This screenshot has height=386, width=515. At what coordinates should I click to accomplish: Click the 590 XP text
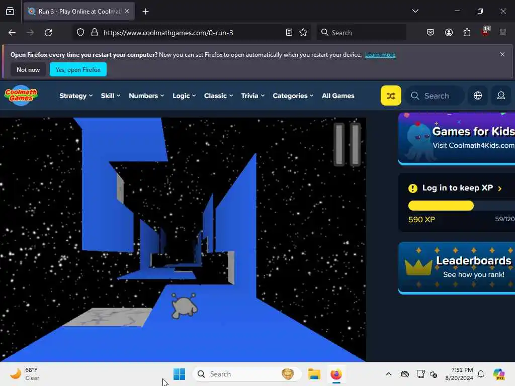click(x=421, y=220)
